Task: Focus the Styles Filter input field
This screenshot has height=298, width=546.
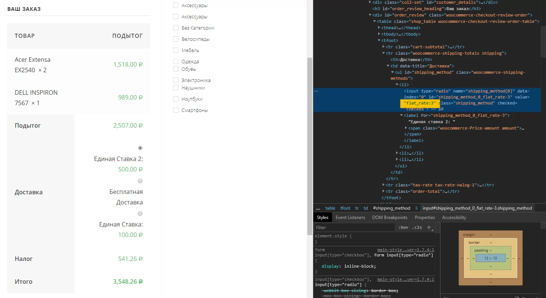Action: 354,227
